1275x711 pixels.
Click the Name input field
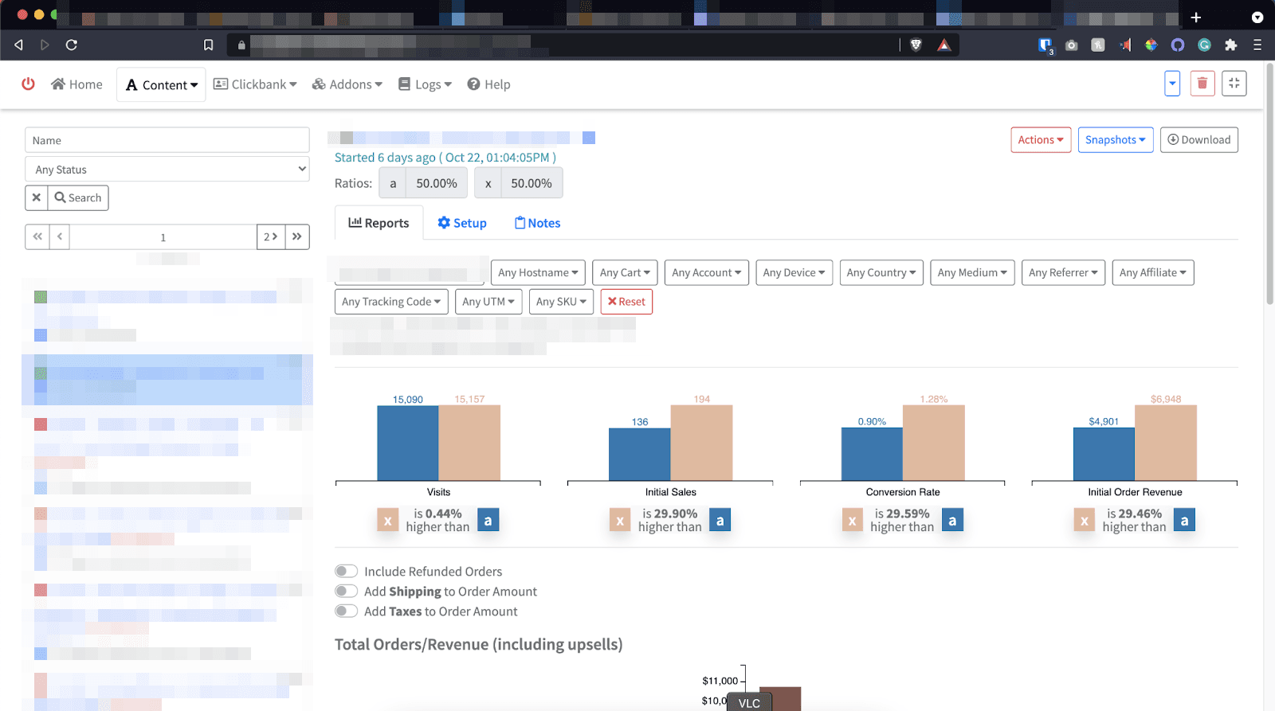point(167,140)
